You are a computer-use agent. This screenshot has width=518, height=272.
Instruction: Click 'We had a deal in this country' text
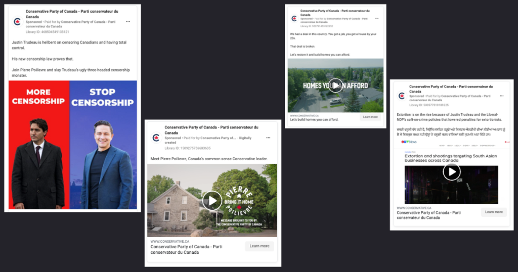pos(333,36)
